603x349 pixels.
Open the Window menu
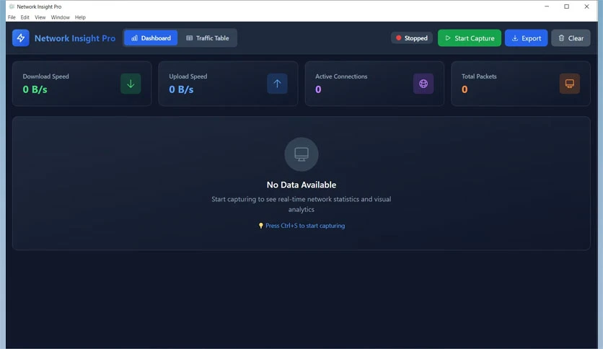pos(61,17)
